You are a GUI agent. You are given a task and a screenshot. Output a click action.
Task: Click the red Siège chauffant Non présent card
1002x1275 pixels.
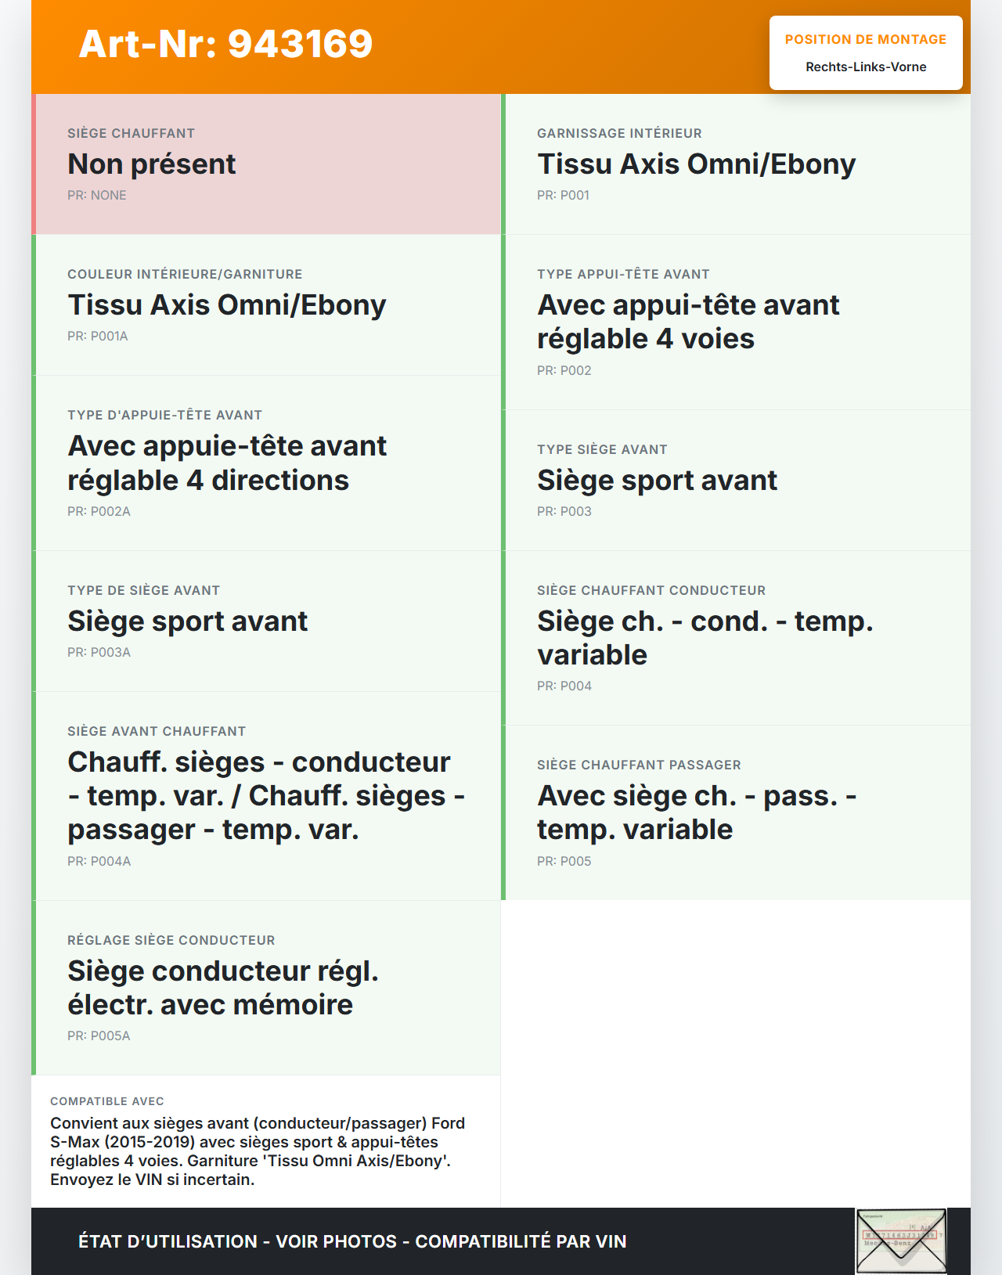(266, 164)
